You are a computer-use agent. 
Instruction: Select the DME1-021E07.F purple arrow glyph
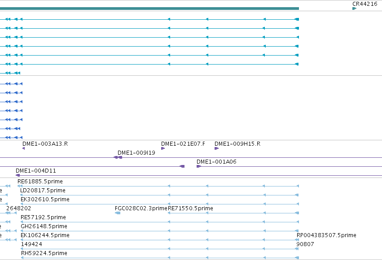click(x=163, y=148)
